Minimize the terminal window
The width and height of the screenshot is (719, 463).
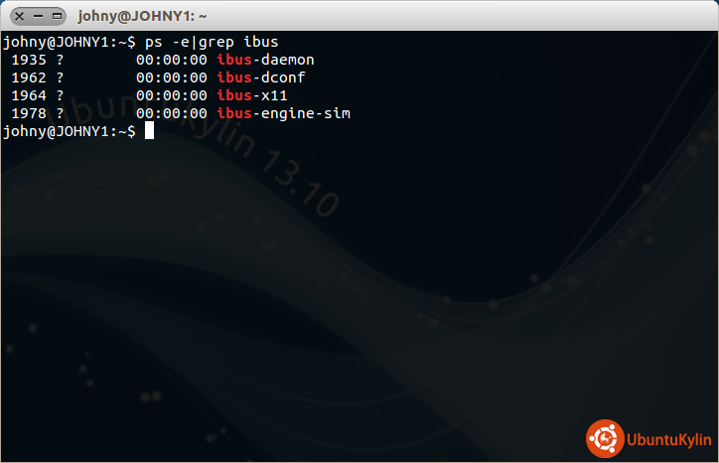tap(35, 16)
